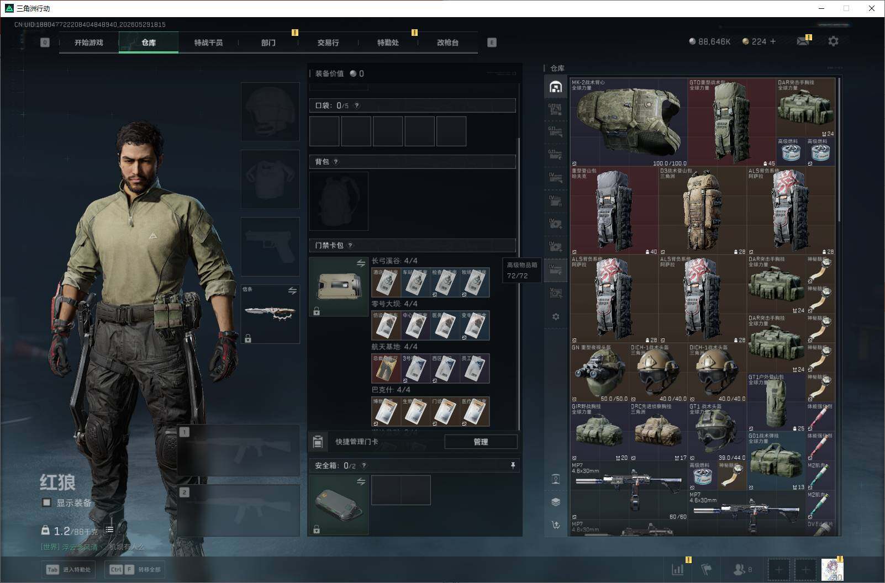Click the Ctrl F 转移全部 button

point(135,569)
